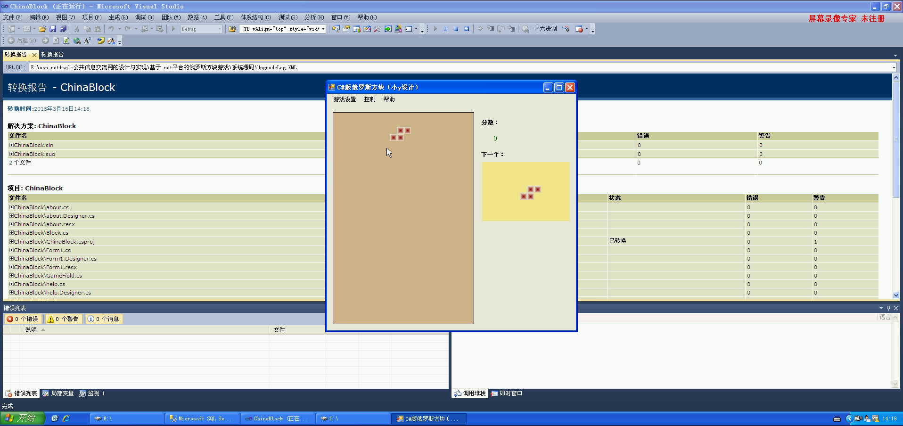Click the web browser globe icon
Screen dimensions: 903x426
[x=77, y=41]
